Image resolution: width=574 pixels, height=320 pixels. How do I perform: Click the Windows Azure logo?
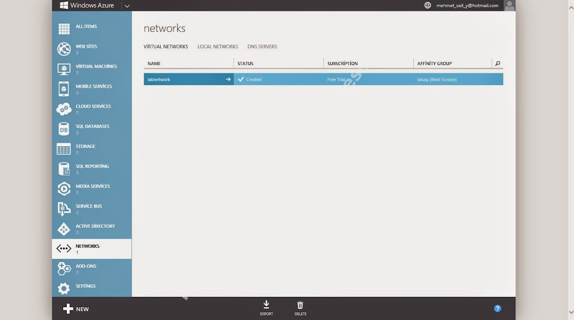click(87, 6)
